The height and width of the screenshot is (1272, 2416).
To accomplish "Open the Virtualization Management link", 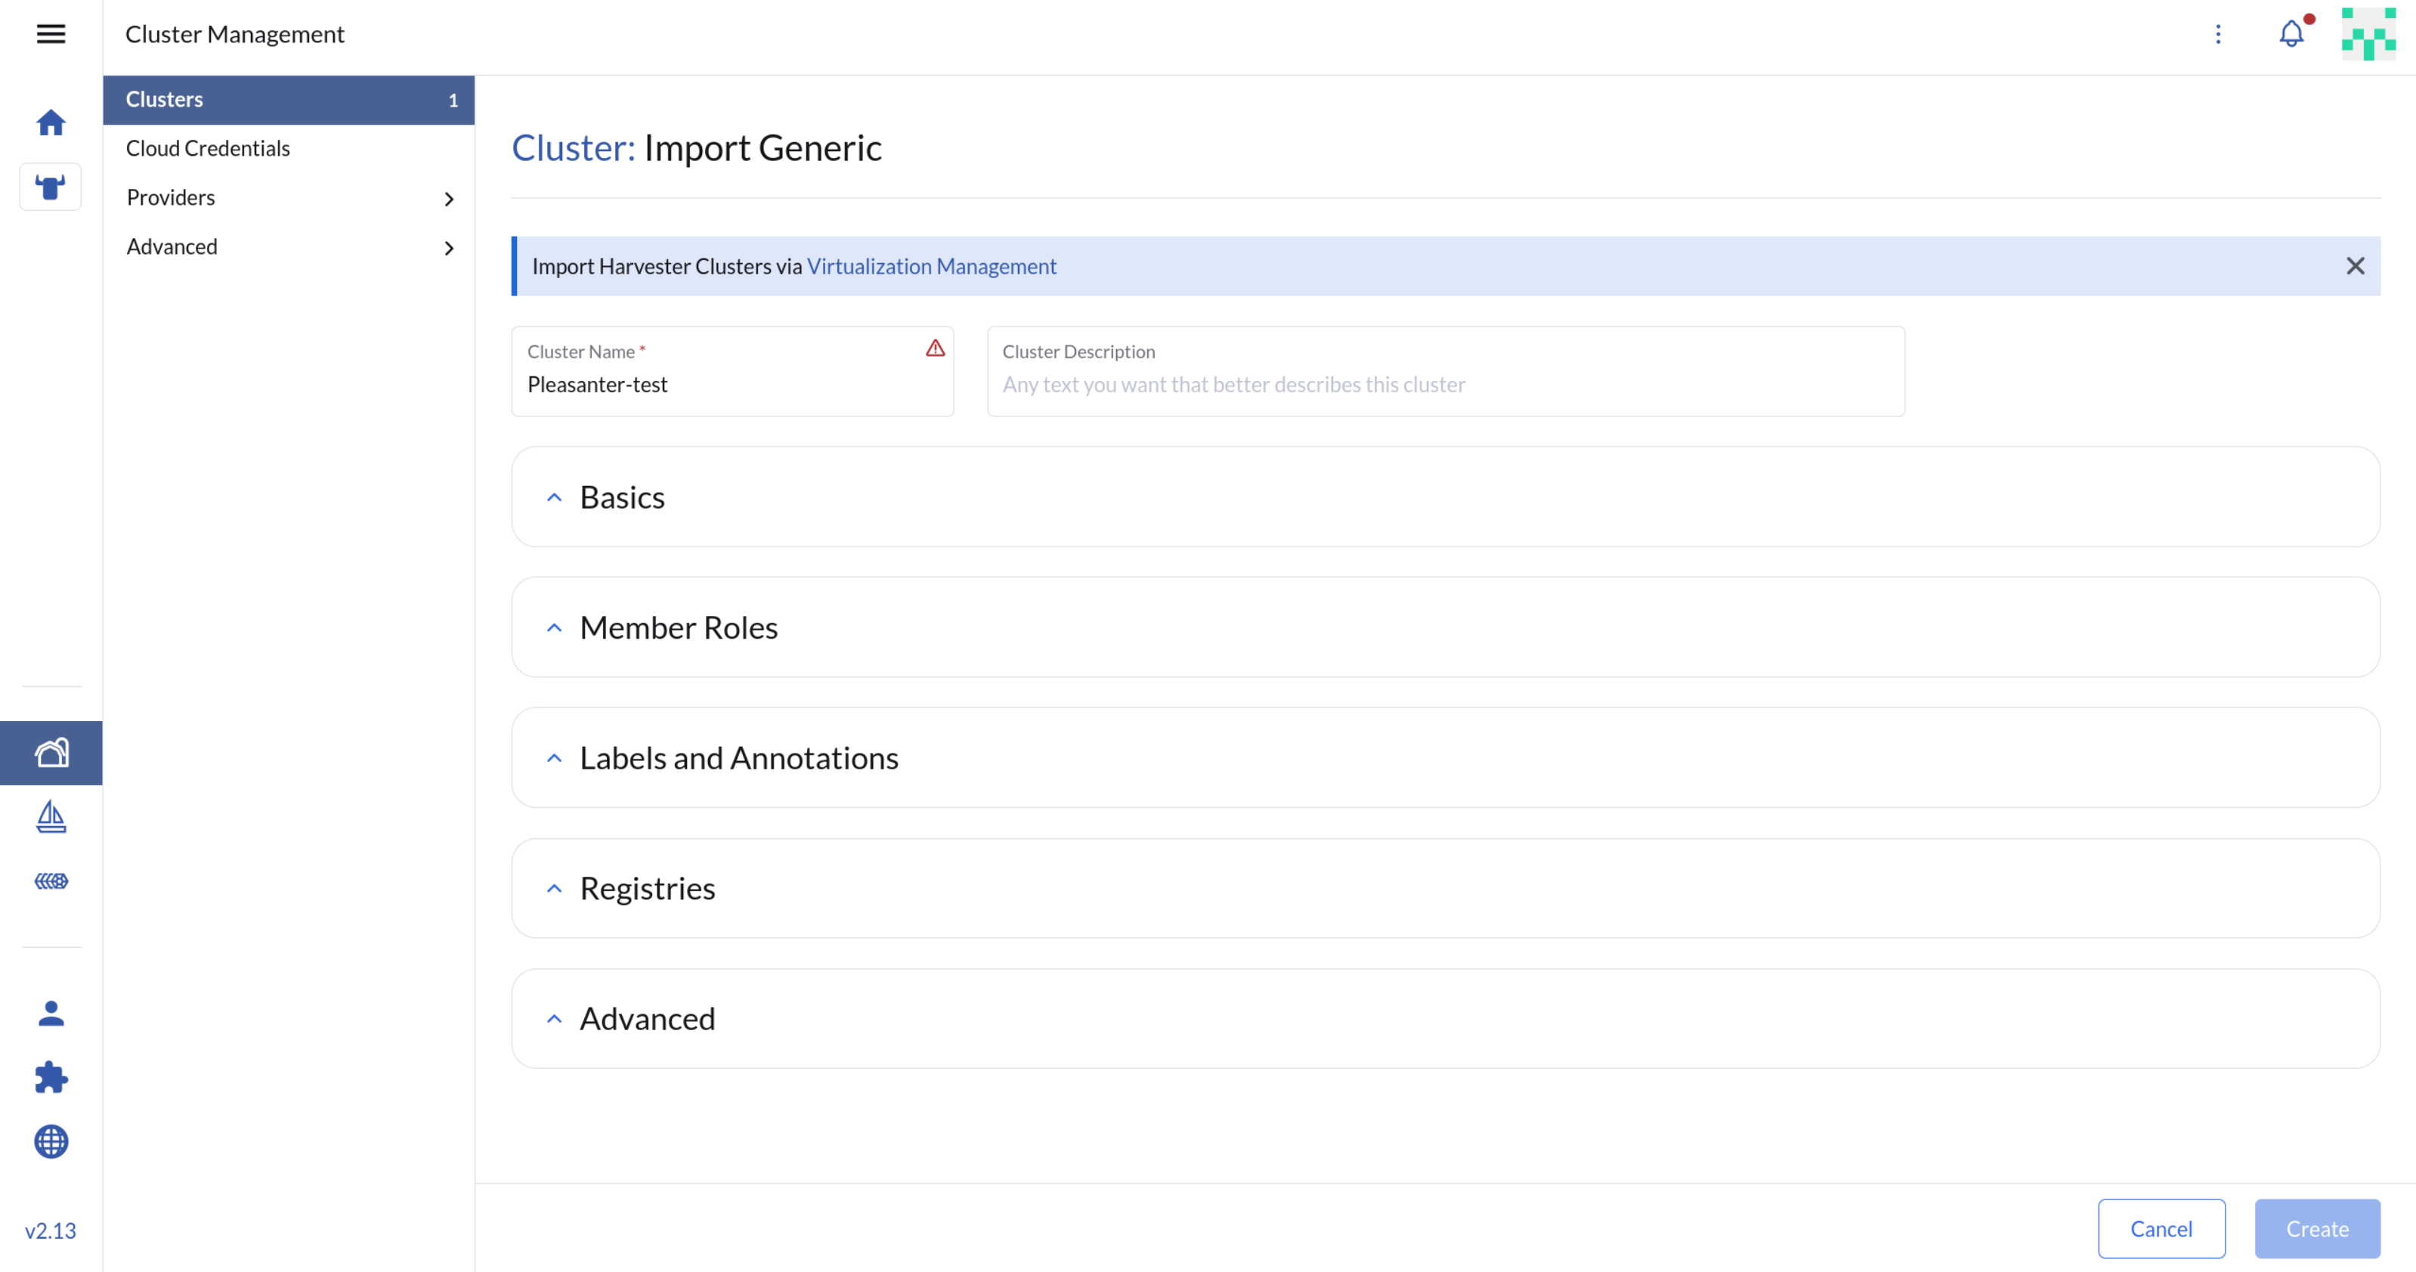I will pyautogui.click(x=931, y=266).
